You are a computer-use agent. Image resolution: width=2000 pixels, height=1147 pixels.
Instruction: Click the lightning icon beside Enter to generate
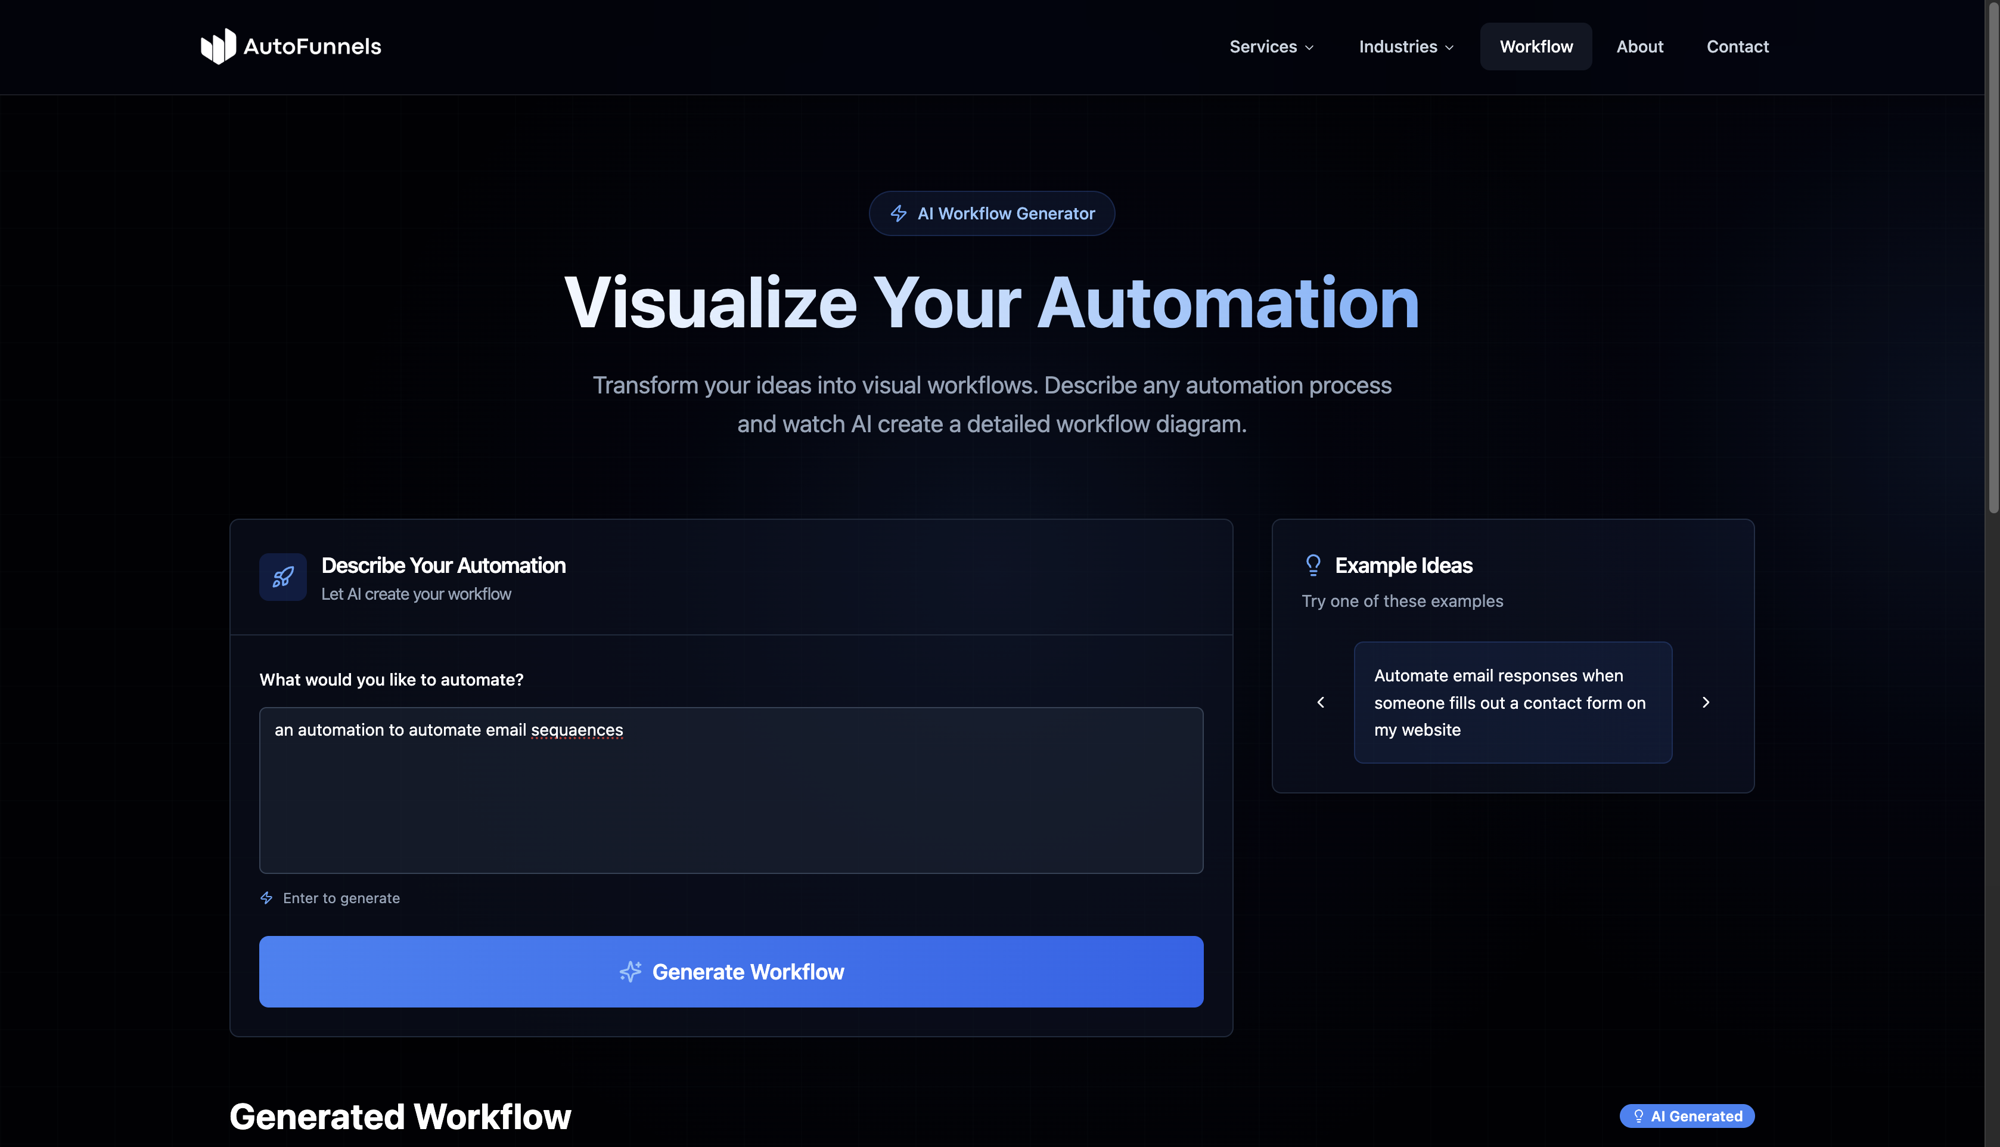266,898
